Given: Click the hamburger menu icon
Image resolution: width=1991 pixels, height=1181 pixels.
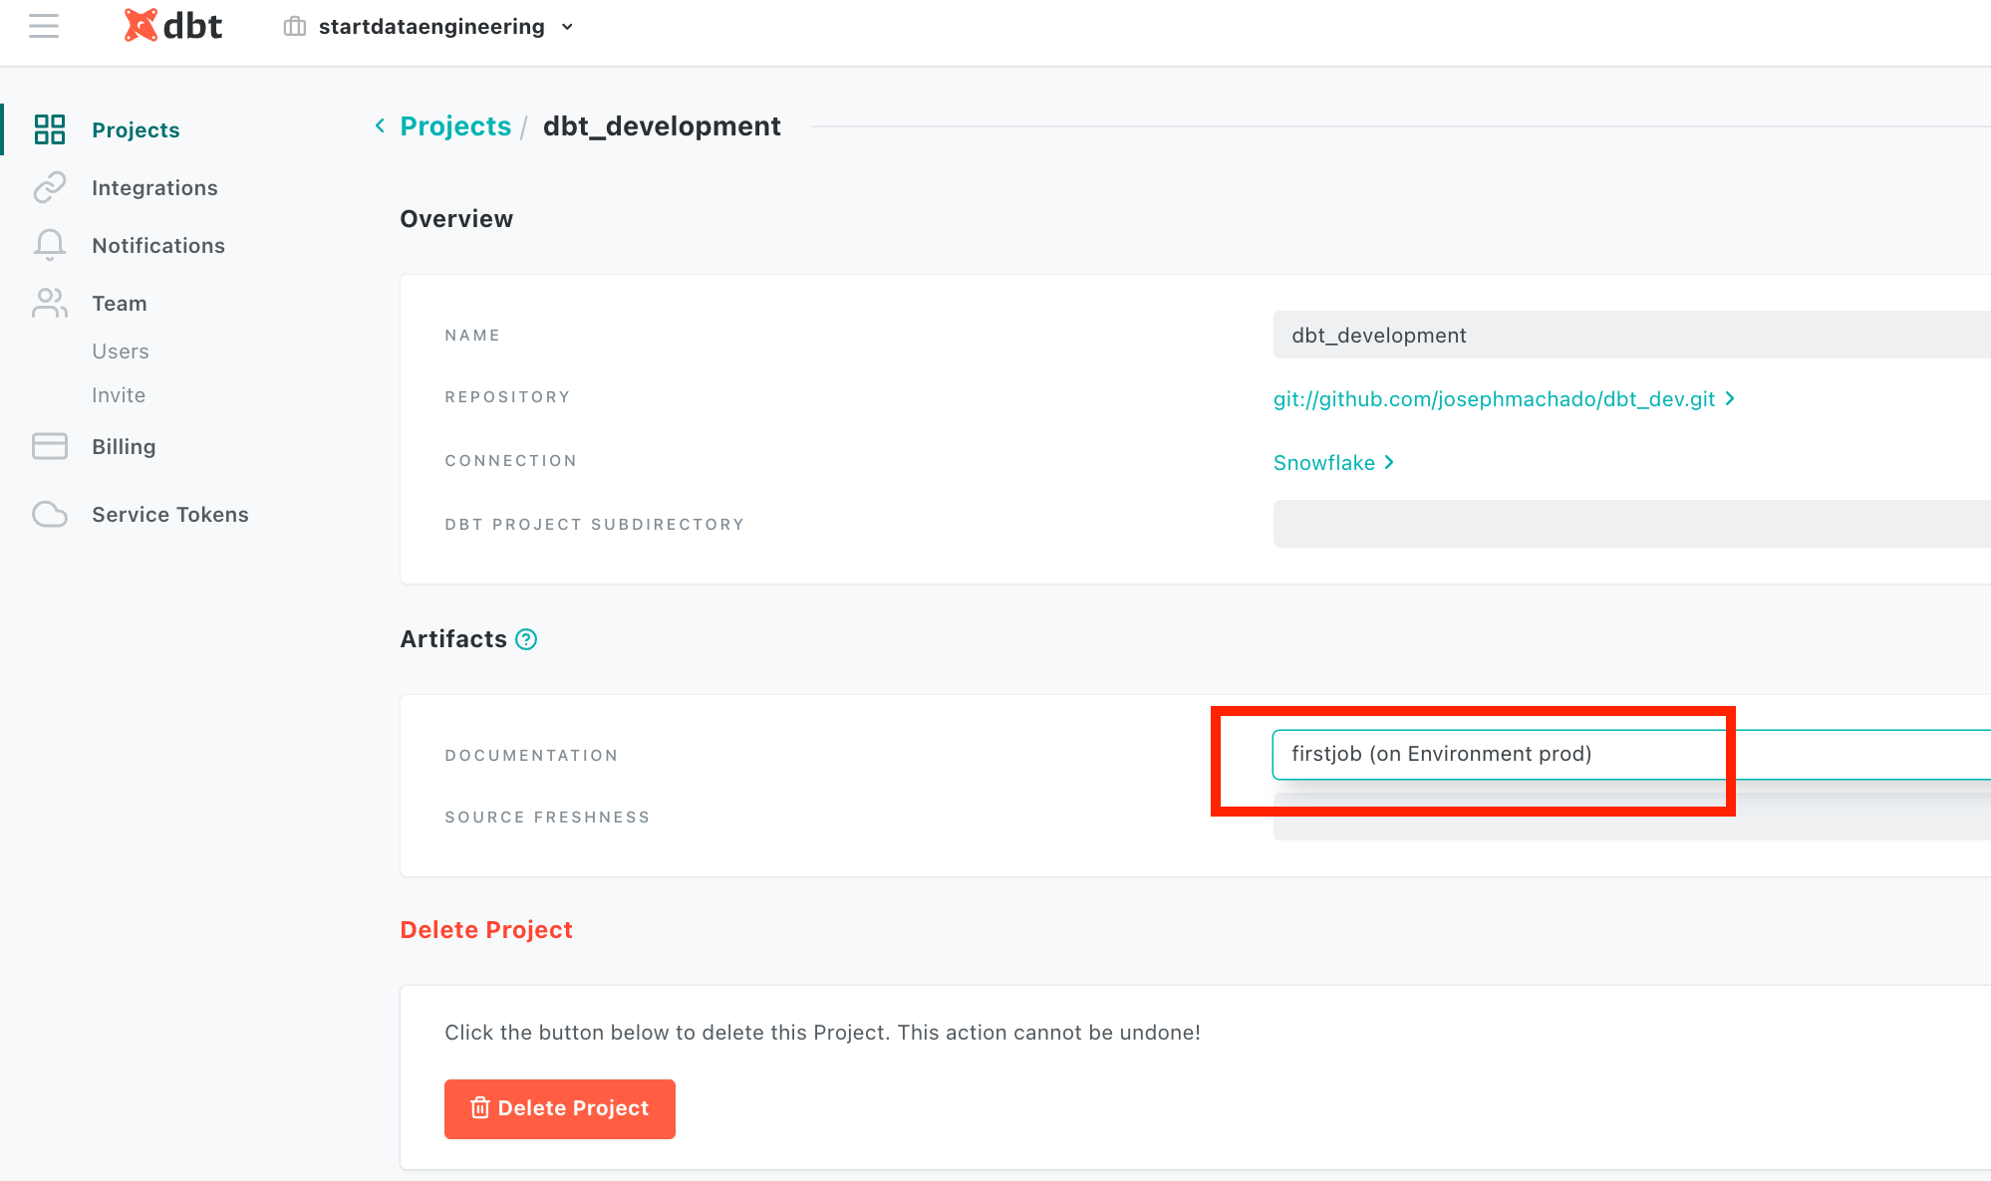Looking at the screenshot, I should [x=44, y=26].
